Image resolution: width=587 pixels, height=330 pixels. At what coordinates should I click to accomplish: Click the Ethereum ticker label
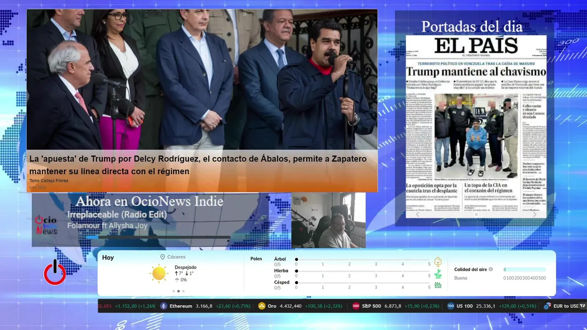click(181, 306)
